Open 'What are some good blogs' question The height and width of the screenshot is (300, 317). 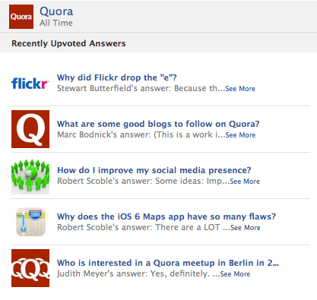click(158, 124)
